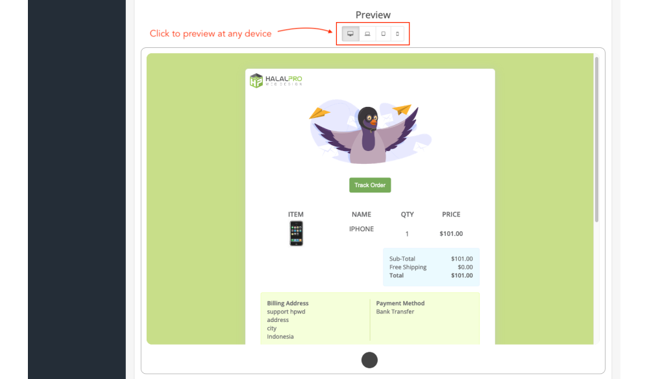649x379 pixels.
Task: Switch preview to mobile phone device
Action: click(x=397, y=34)
